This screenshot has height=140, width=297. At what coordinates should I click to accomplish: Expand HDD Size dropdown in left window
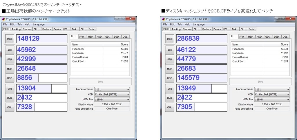coord(112,100)
